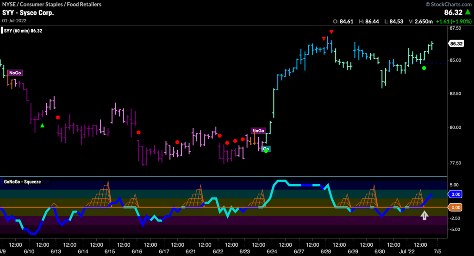Click the -5.00 oscillator axis label

point(455,230)
